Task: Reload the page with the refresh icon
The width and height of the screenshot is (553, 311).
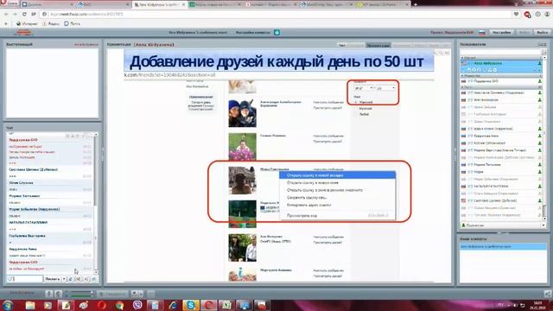Action: point(24,14)
